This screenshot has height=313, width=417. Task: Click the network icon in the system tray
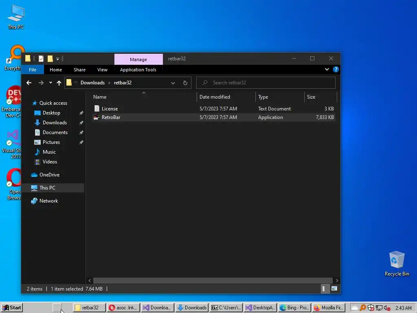pyautogui.click(x=379, y=308)
